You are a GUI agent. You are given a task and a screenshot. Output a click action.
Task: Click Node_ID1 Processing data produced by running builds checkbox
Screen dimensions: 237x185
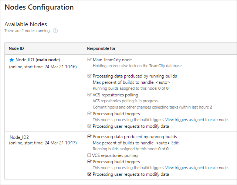pos(89,76)
